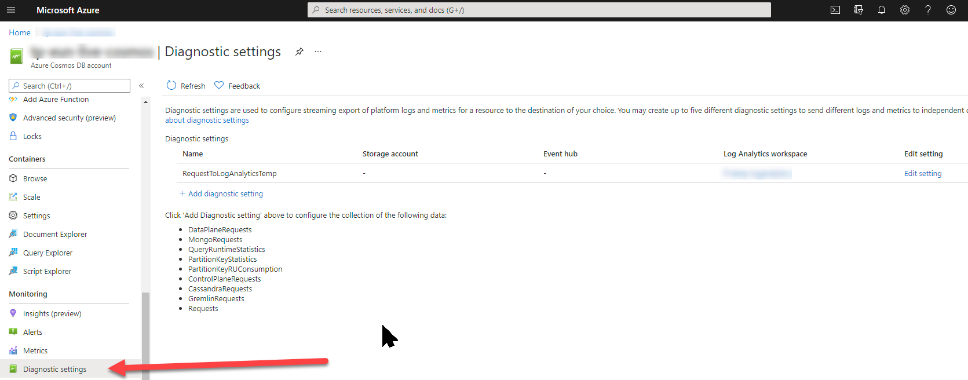Click the Feedback toolbar button
This screenshot has height=380, width=968.
click(238, 86)
